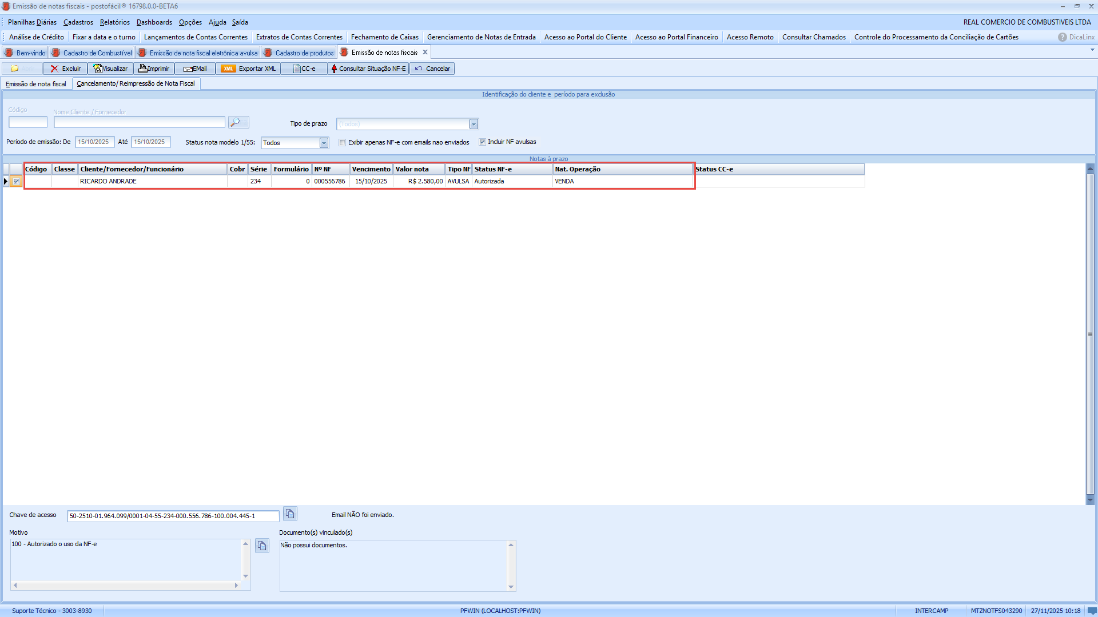Open Status nota modelo 1/55 dropdown
This screenshot has height=617, width=1098.
click(x=324, y=143)
